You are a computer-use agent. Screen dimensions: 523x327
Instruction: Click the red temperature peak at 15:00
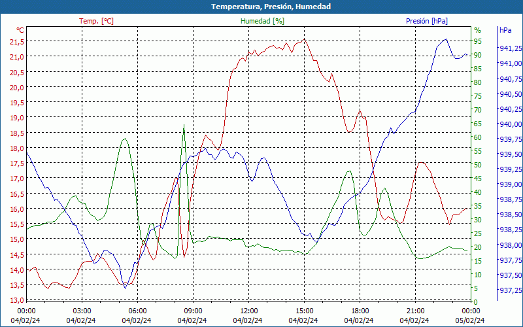(x=304, y=39)
